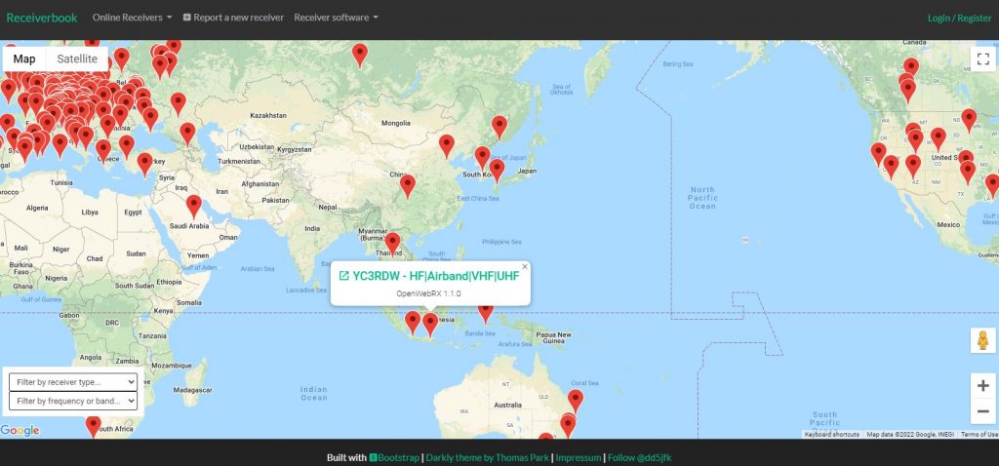The width and height of the screenshot is (999, 466).
Task: Open Login / Register
Action: pyautogui.click(x=960, y=18)
